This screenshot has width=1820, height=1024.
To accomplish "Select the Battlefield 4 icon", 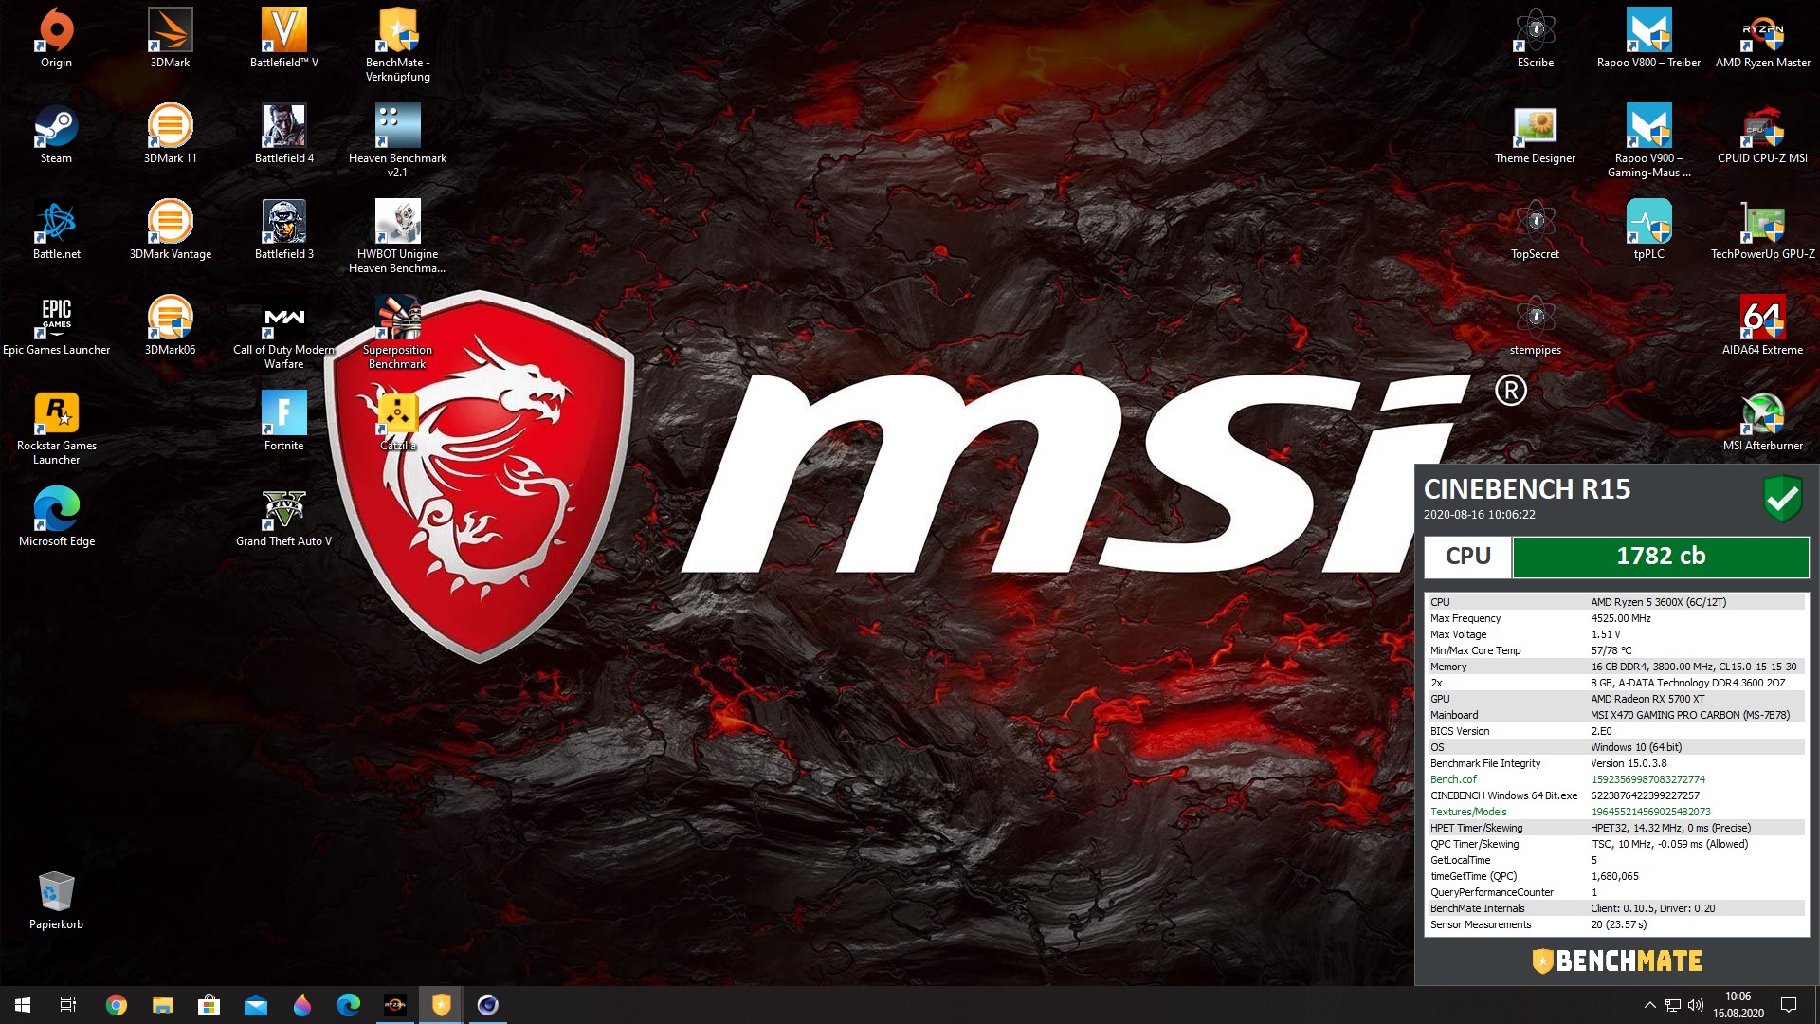I will [284, 135].
